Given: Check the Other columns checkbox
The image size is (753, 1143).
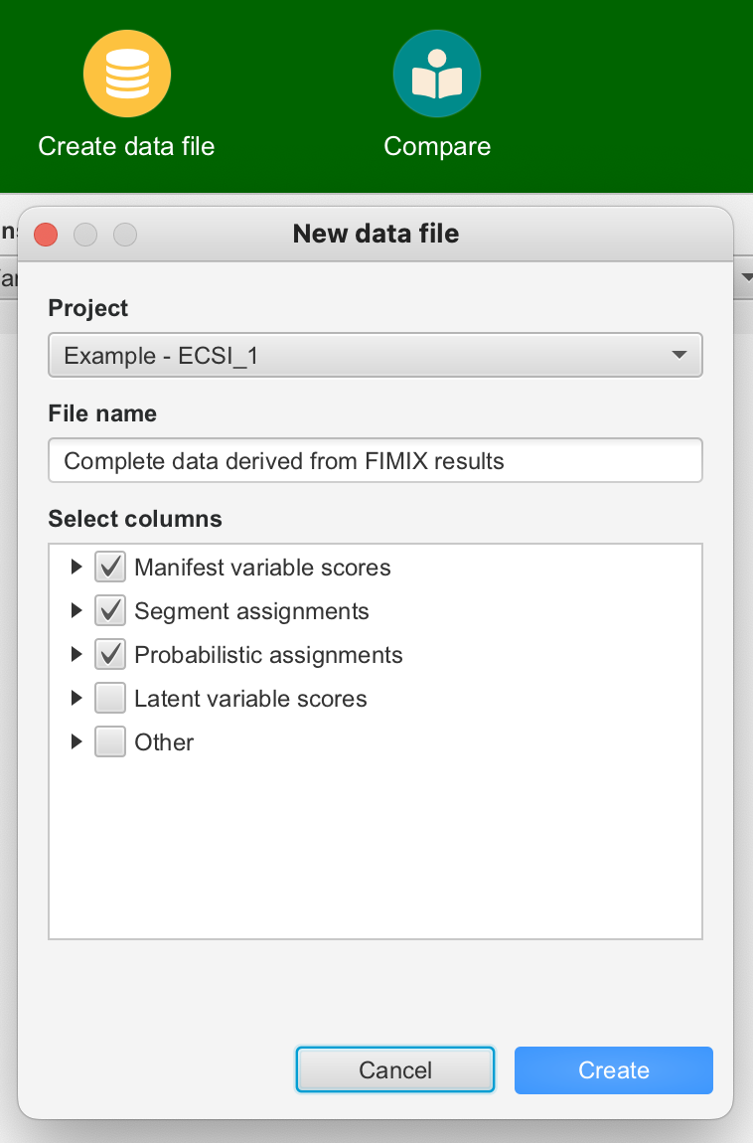Looking at the screenshot, I should (110, 742).
